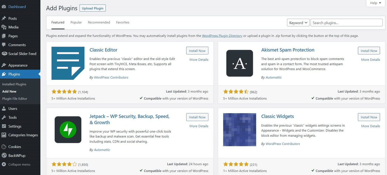
Task: Click the Upload Plugin button
Action: click(92, 8)
